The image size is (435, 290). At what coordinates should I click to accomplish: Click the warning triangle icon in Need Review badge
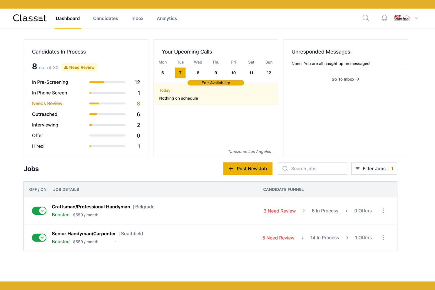pos(66,67)
